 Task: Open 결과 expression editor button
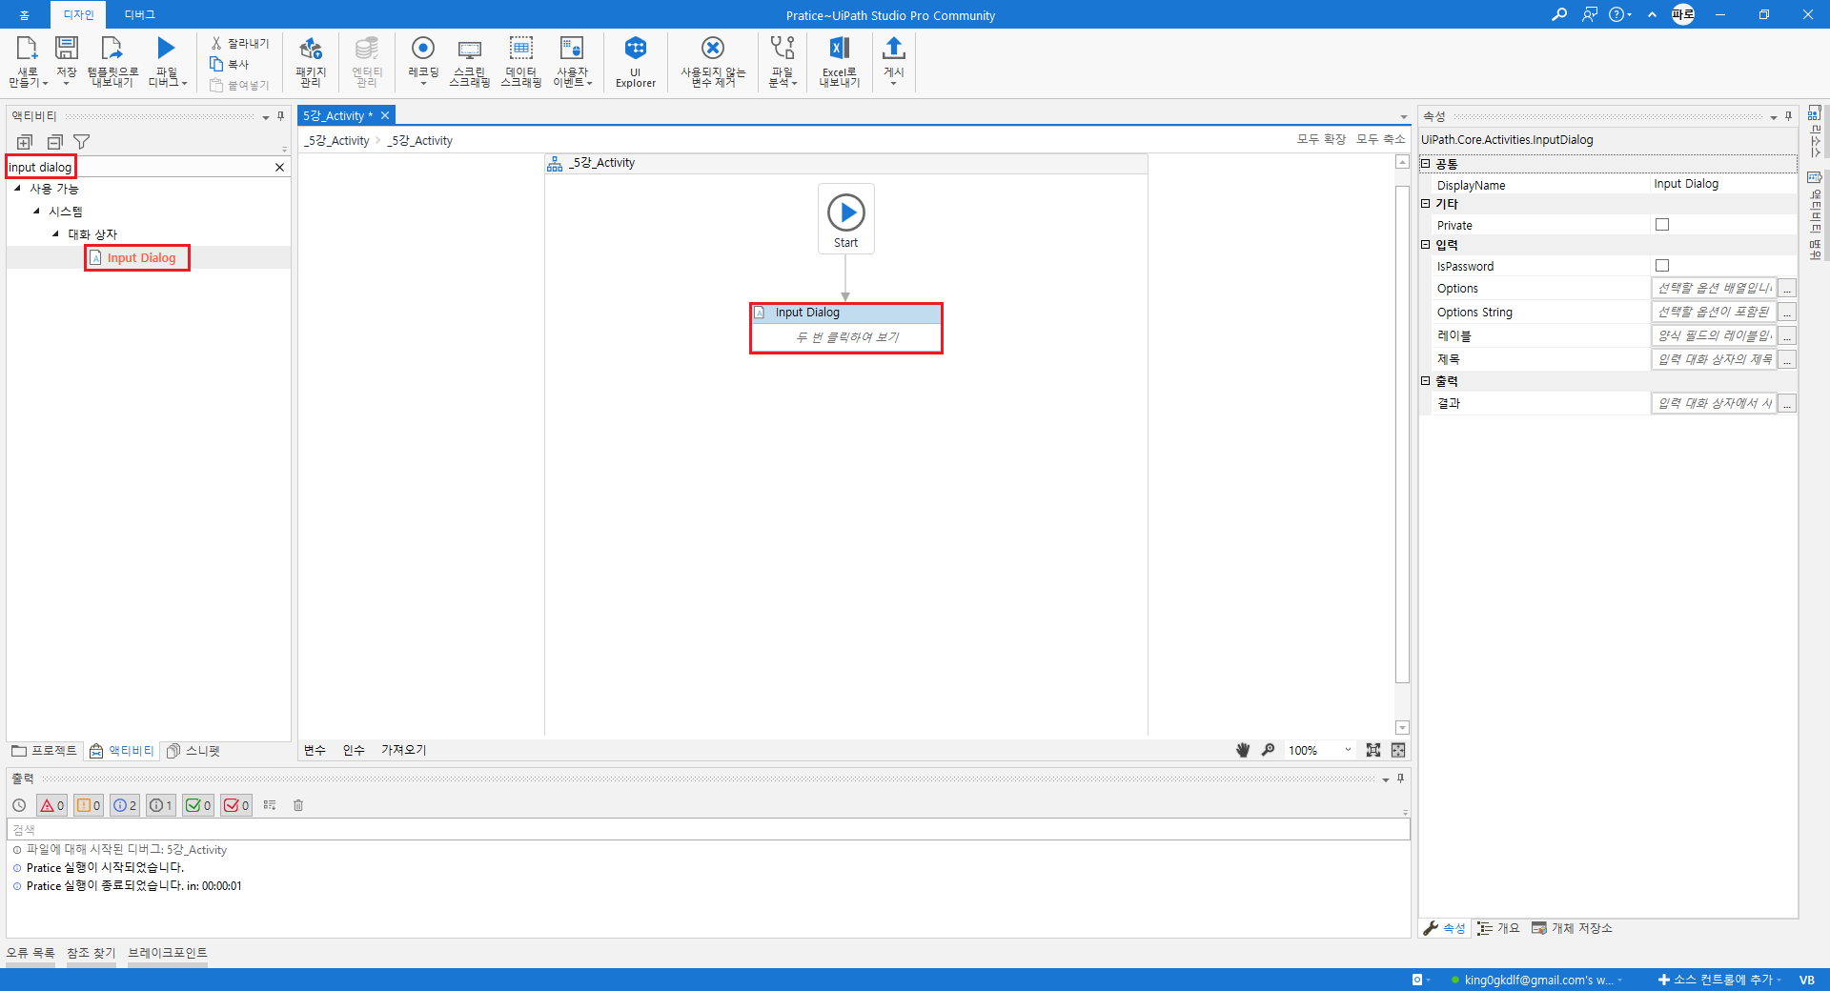[x=1787, y=404]
